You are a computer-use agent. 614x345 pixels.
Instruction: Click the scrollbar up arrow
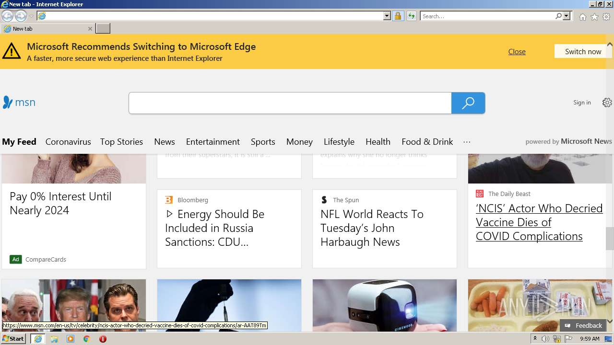610,44
